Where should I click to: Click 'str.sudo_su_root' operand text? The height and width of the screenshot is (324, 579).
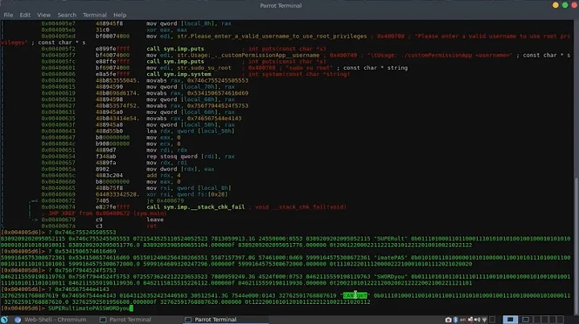204,67
